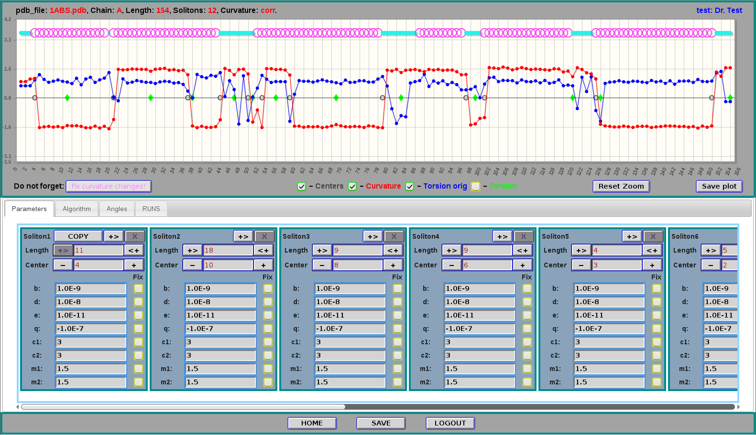Tick the Fix box for Soliton1 b

click(138, 288)
